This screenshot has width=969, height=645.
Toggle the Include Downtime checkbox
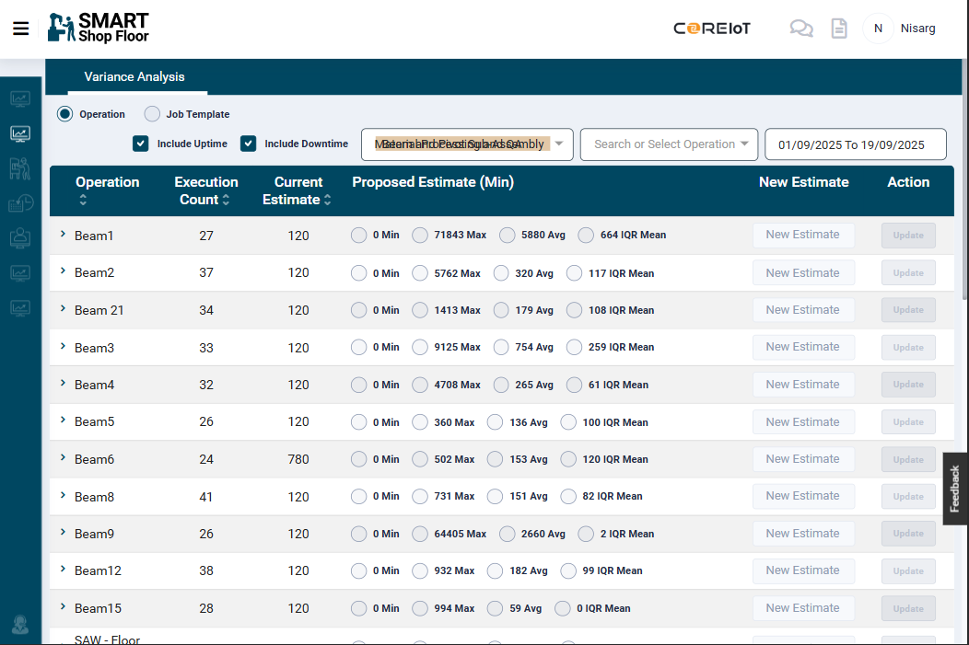[x=248, y=144]
